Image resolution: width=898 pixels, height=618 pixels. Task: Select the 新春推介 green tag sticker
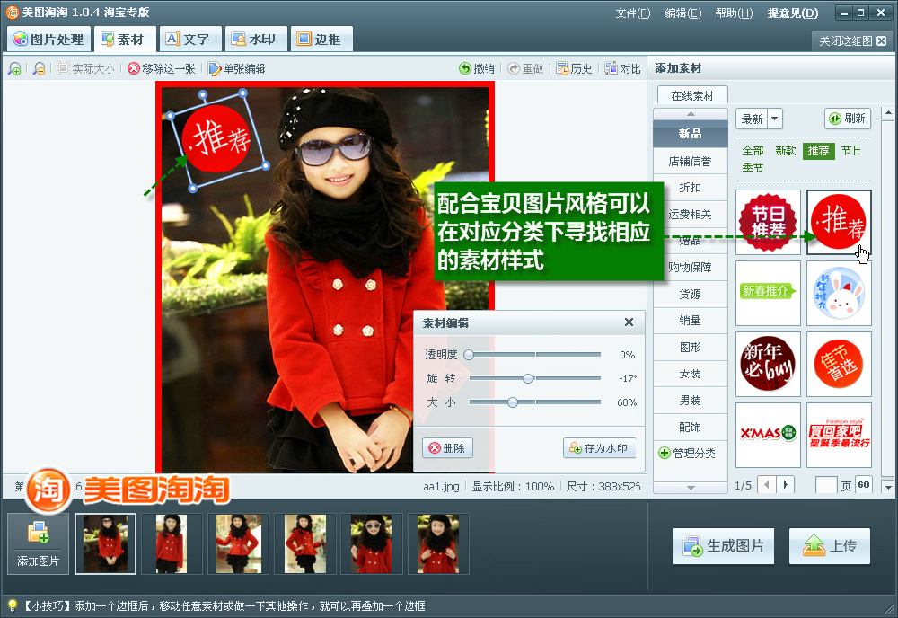[x=768, y=293]
